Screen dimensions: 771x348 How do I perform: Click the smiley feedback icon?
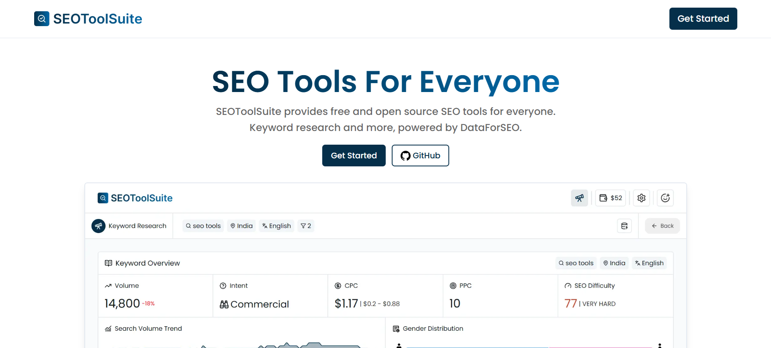[665, 198]
